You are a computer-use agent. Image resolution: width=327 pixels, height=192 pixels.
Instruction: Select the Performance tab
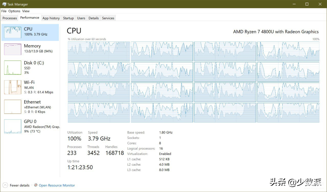tap(29, 18)
